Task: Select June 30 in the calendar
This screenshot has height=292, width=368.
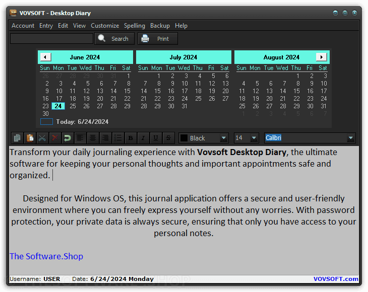Action: [45, 114]
